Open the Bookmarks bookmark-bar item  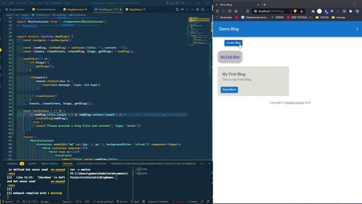(224, 18)
